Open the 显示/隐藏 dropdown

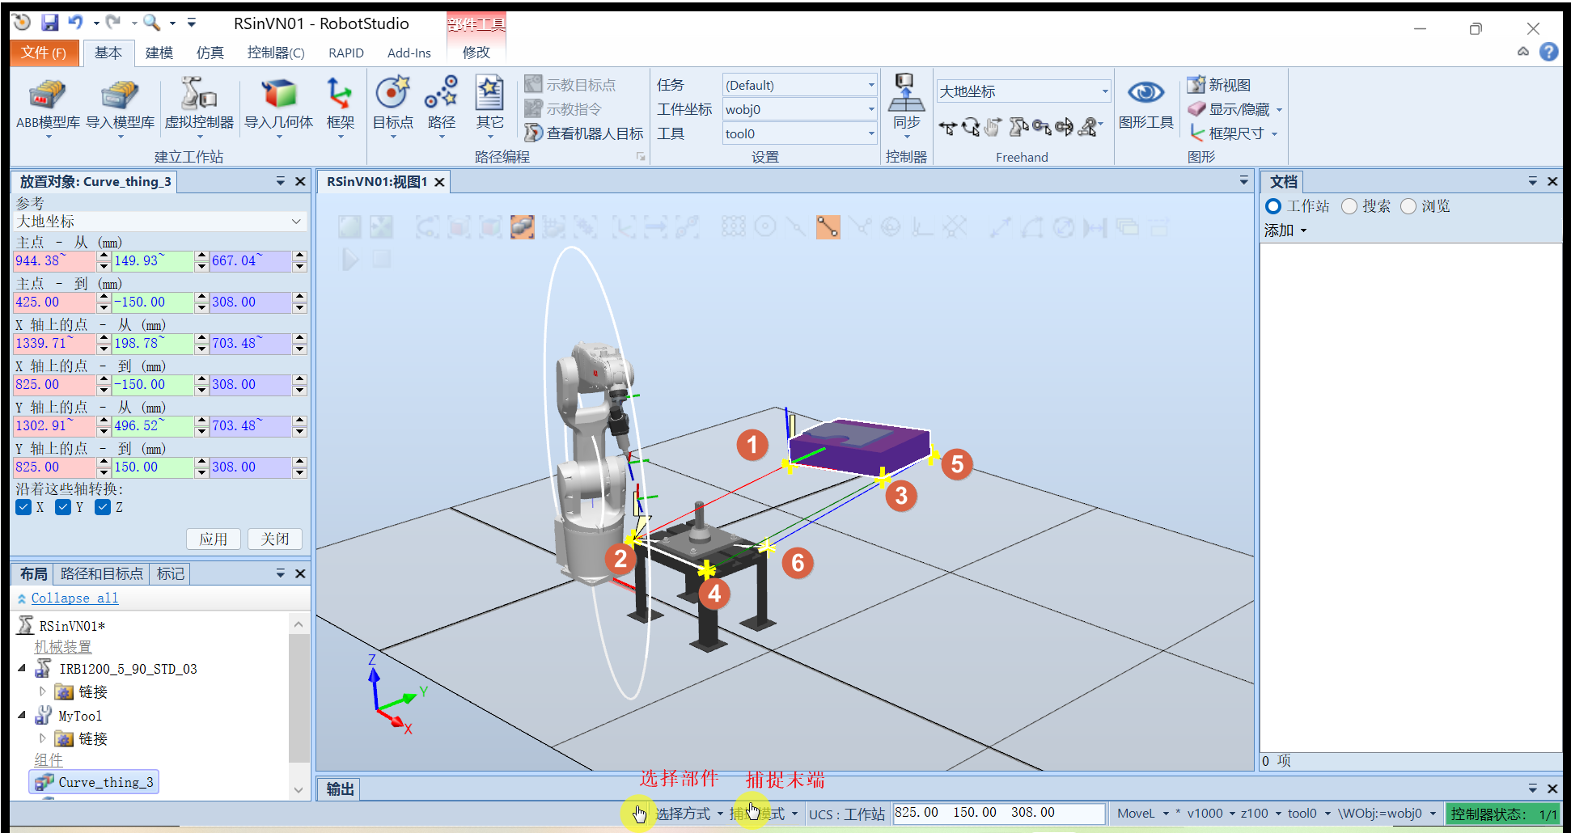(x=1235, y=109)
